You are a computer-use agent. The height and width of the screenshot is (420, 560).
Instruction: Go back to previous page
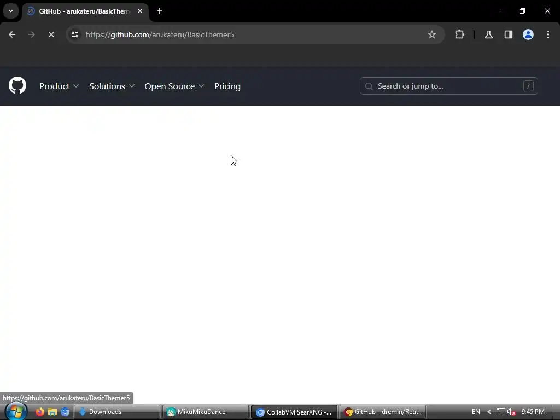pos(12,34)
